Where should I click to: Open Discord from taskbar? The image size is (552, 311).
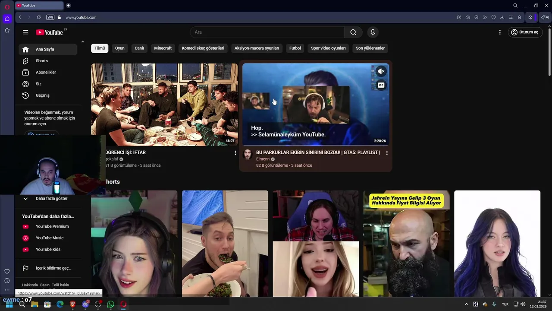pos(85,305)
